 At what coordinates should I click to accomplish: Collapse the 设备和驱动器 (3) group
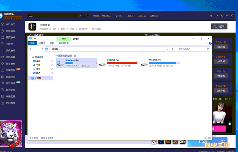pos(56,56)
